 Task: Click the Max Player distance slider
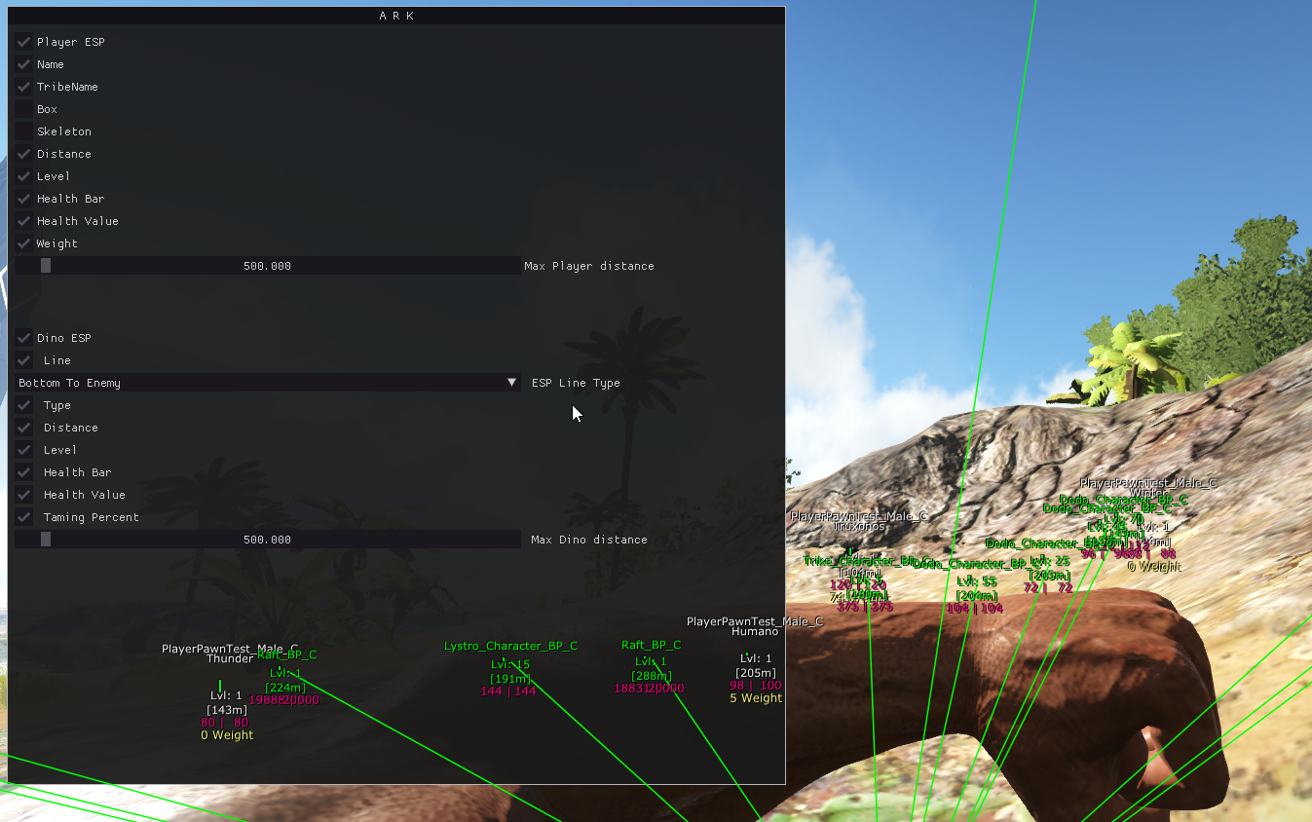[x=268, y=266]
